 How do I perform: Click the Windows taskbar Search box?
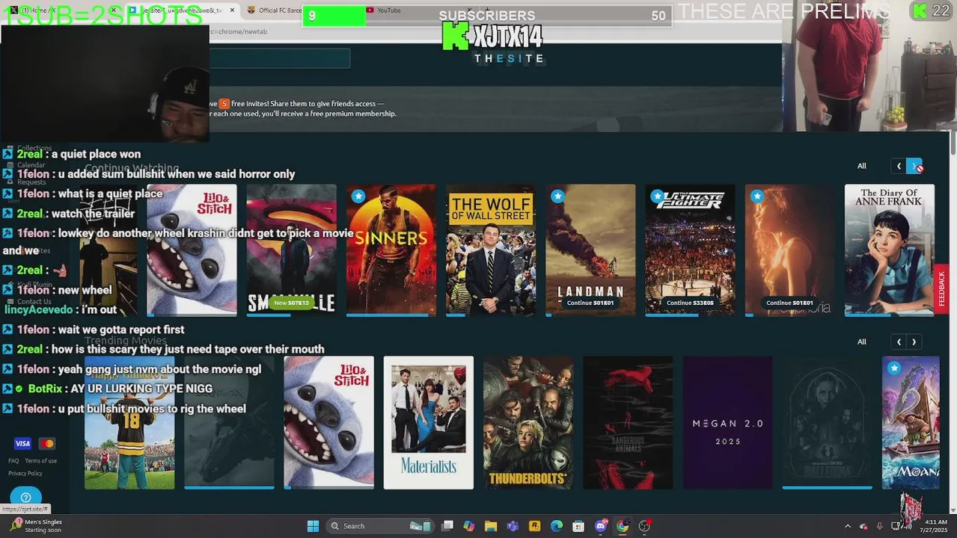click(380, 526)
